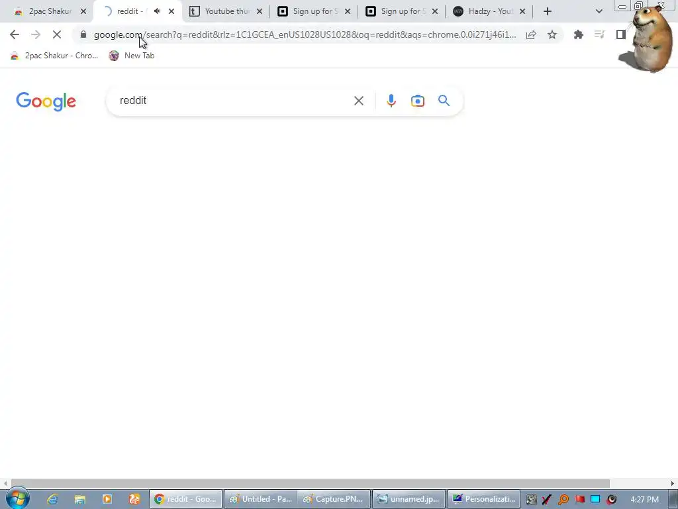The image size is (678, 509).
Task: Click into the reddit search field
Action: [x=234, y=101]
